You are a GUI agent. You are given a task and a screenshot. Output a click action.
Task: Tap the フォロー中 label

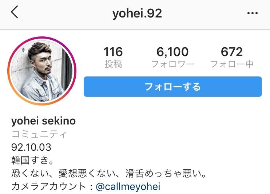(232, 64)
